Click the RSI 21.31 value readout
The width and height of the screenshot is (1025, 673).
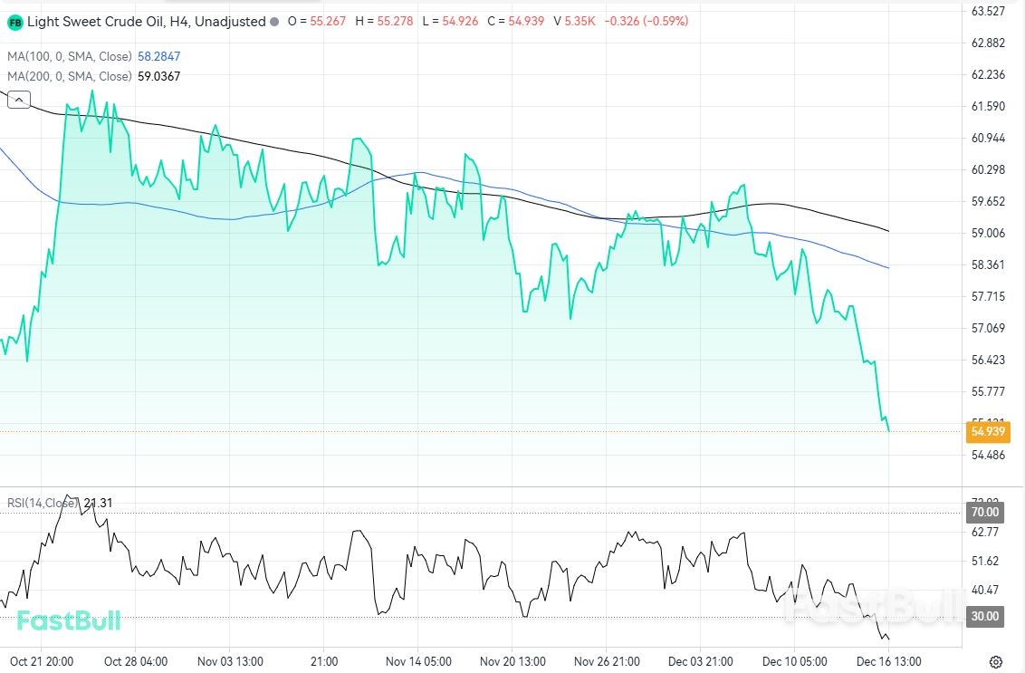click(98, 503)
